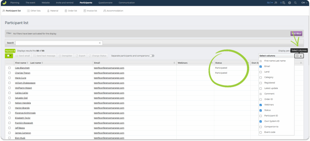Click the banana logo in top-left corner
This screenshot has width=310, height=141.
[x=4, y=3]
